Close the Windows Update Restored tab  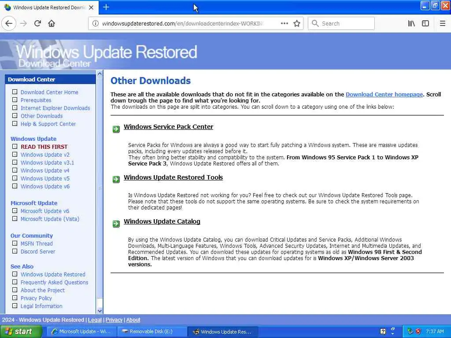(x=91, y=7)
